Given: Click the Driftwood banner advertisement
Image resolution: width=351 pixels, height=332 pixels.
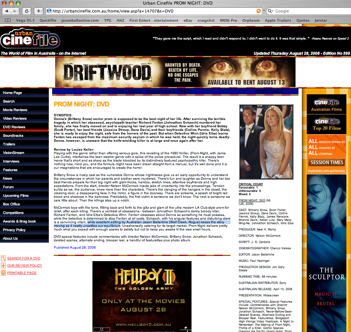Looking at the screenshot, I should 175,72.
